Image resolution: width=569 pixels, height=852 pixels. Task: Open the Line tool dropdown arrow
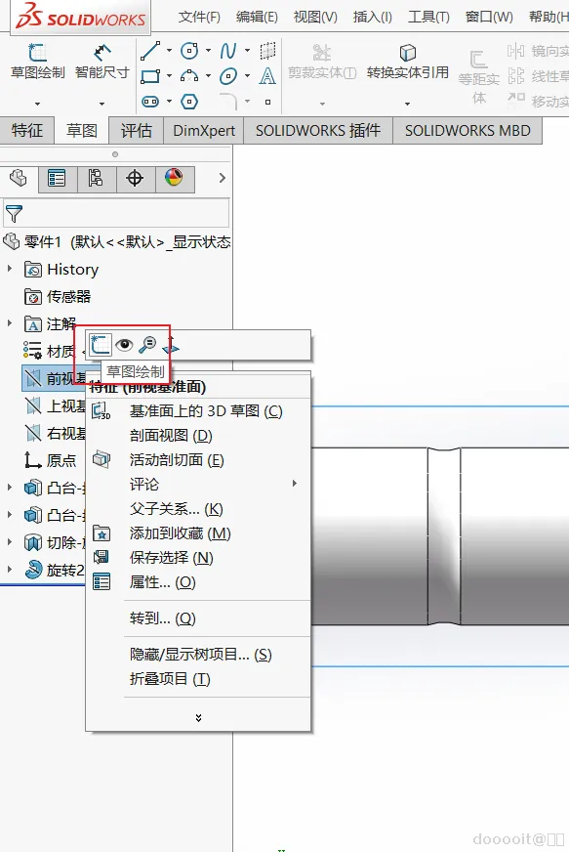tap(170, 51)
